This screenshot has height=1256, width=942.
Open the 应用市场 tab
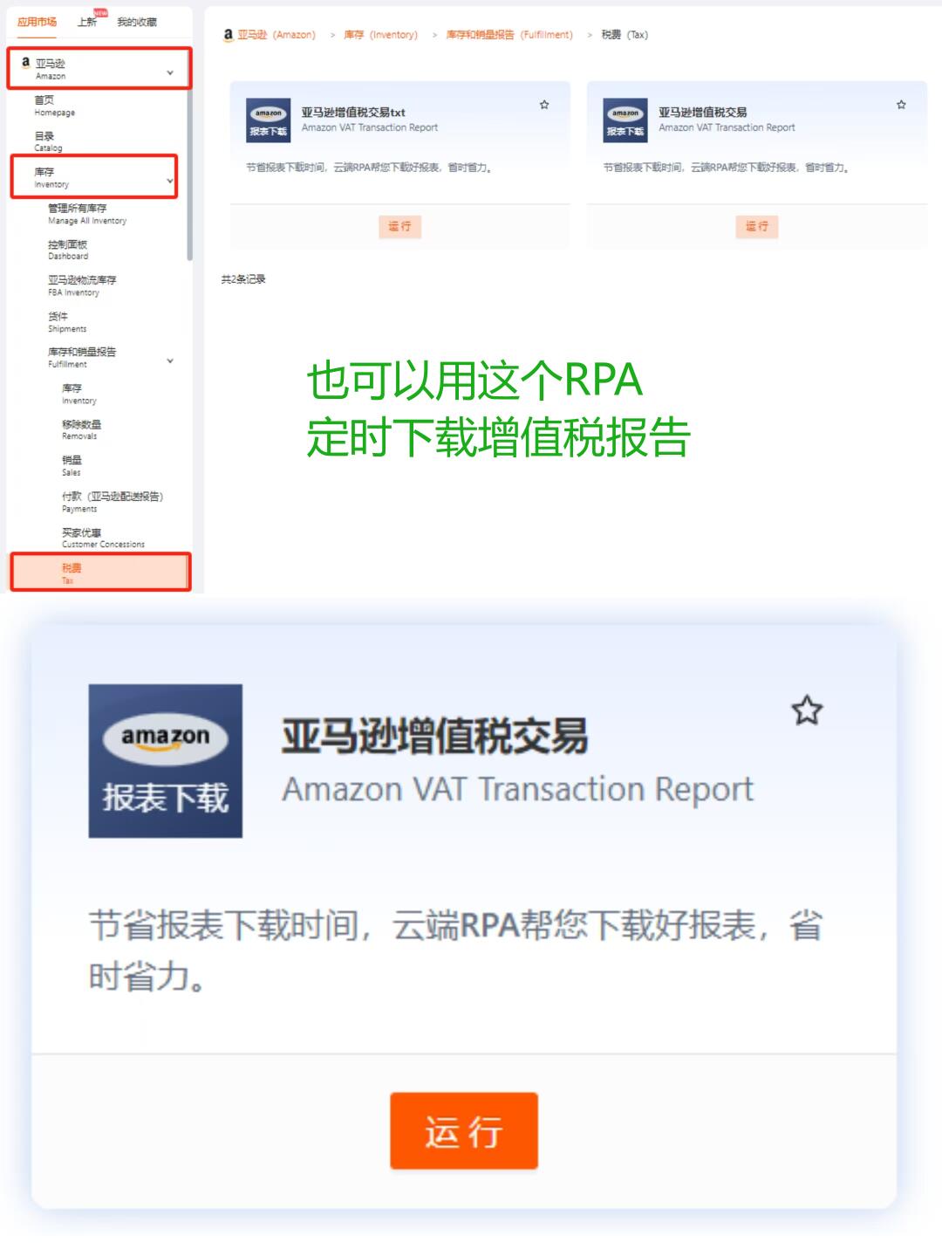(x=37, y=22)
